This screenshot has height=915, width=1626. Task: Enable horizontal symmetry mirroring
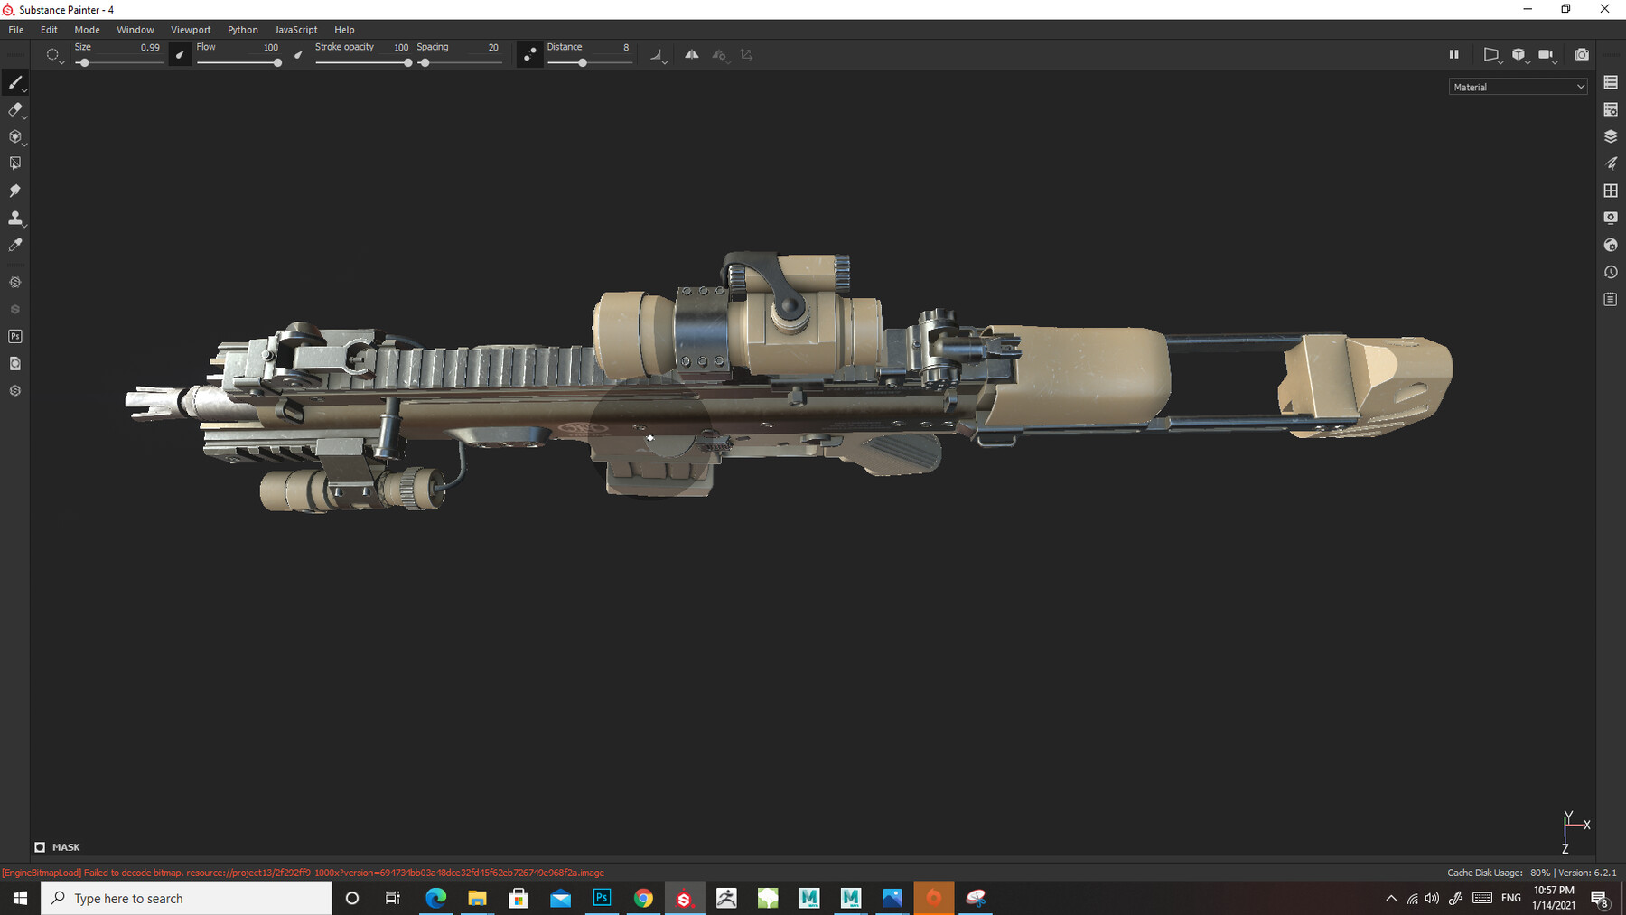692,54
